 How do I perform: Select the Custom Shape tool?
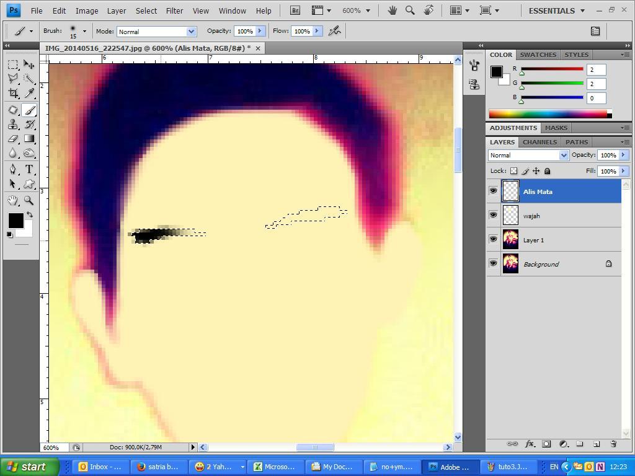click(x=29, y=183)
